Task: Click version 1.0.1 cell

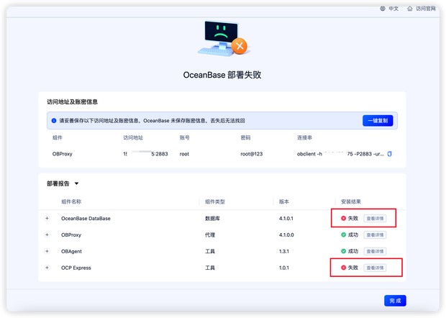Action: coord(284,268)
